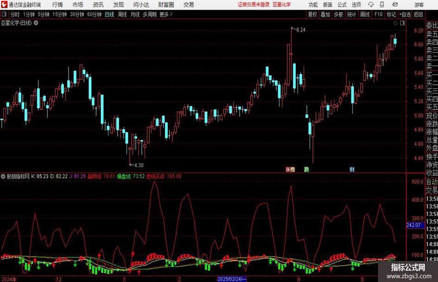Click the 证券交易未登录 login link
Image resolution: width=438 pixels, height=282 pixels.
pyautogui.click(x=254, y=5)
